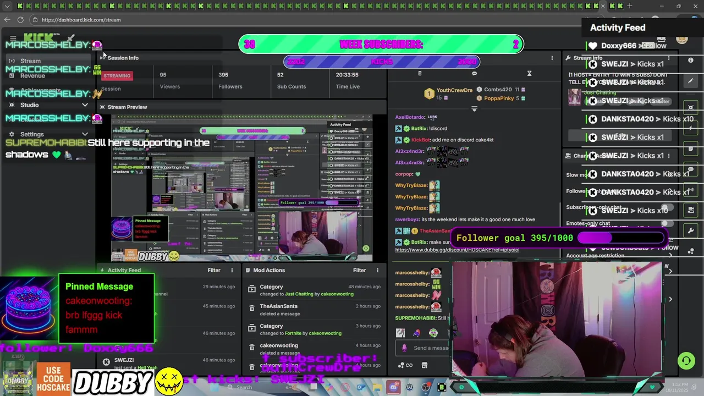Select the stream preview camera icon in right bar
Image resolution: width=704 pixels, height=396 pixels.
click(691, 108)
